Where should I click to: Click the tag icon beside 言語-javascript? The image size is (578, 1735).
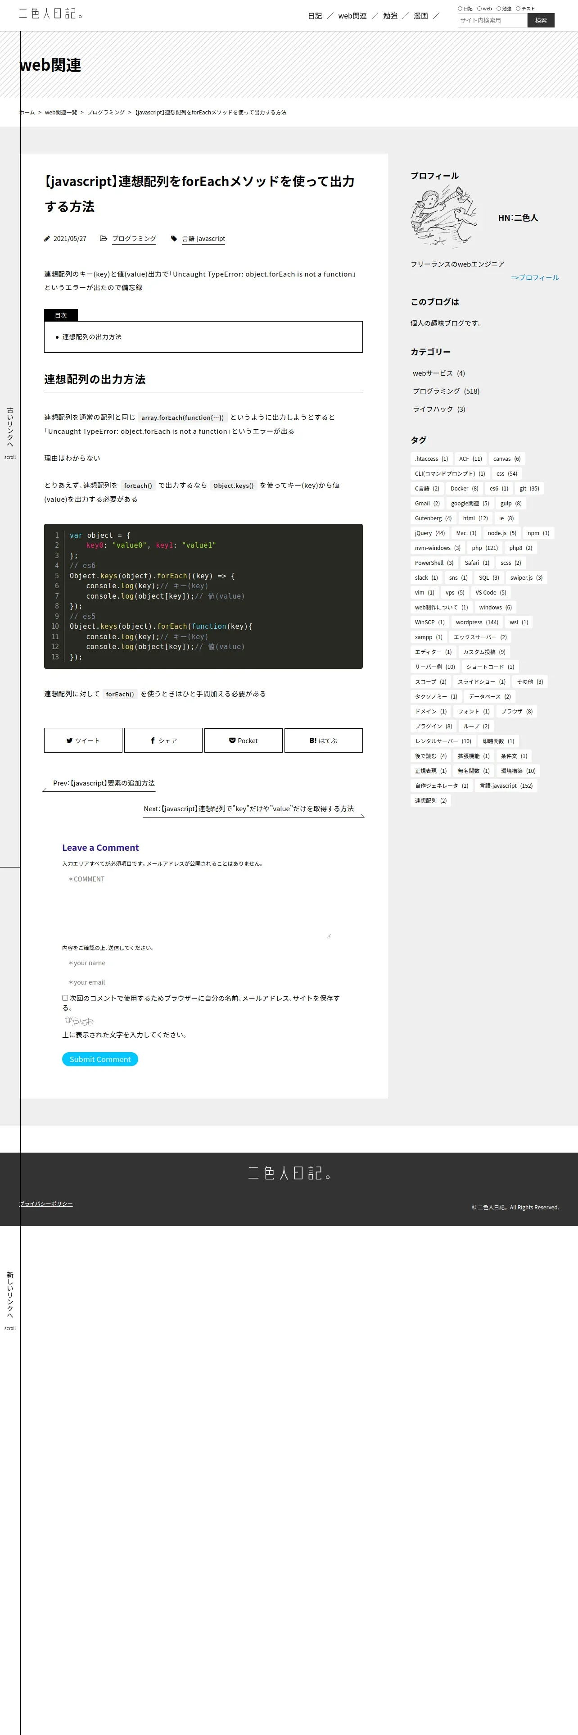point(174,238)
